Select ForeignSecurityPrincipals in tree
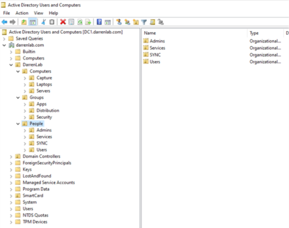 click(47, 163)
